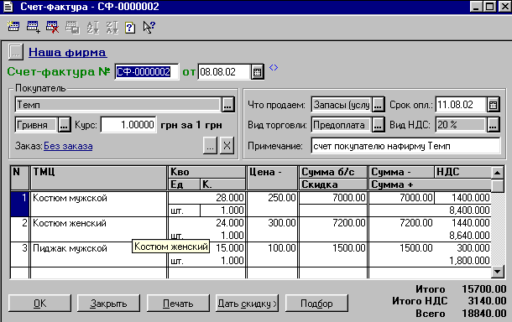
Task: Click the OK button
Action: click(39, 304)
